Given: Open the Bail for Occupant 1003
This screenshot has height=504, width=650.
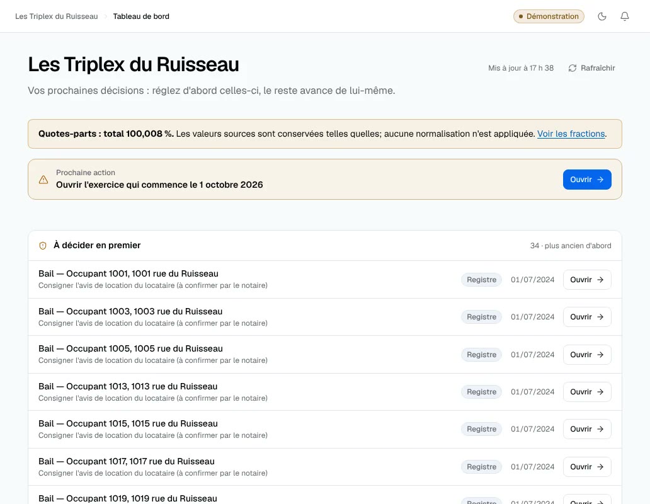Looking at the screenshot, I should (x=587, y=317).
